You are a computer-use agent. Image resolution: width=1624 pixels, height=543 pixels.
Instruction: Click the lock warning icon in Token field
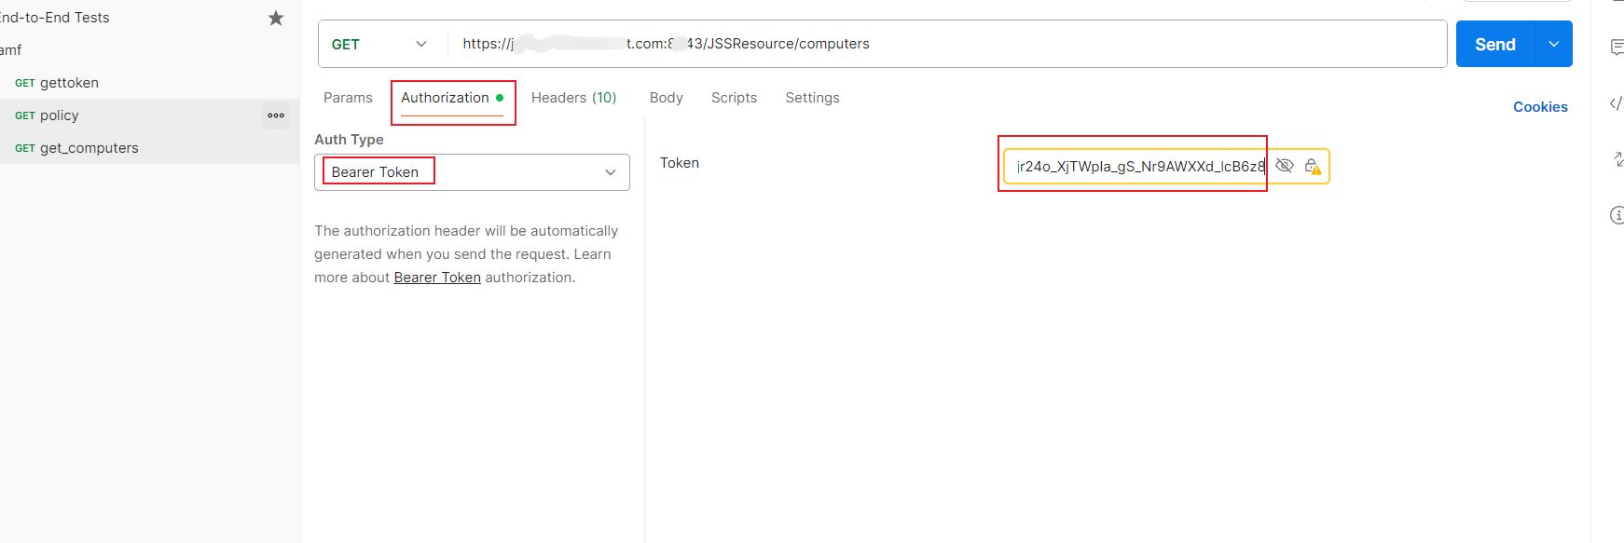1312,167
